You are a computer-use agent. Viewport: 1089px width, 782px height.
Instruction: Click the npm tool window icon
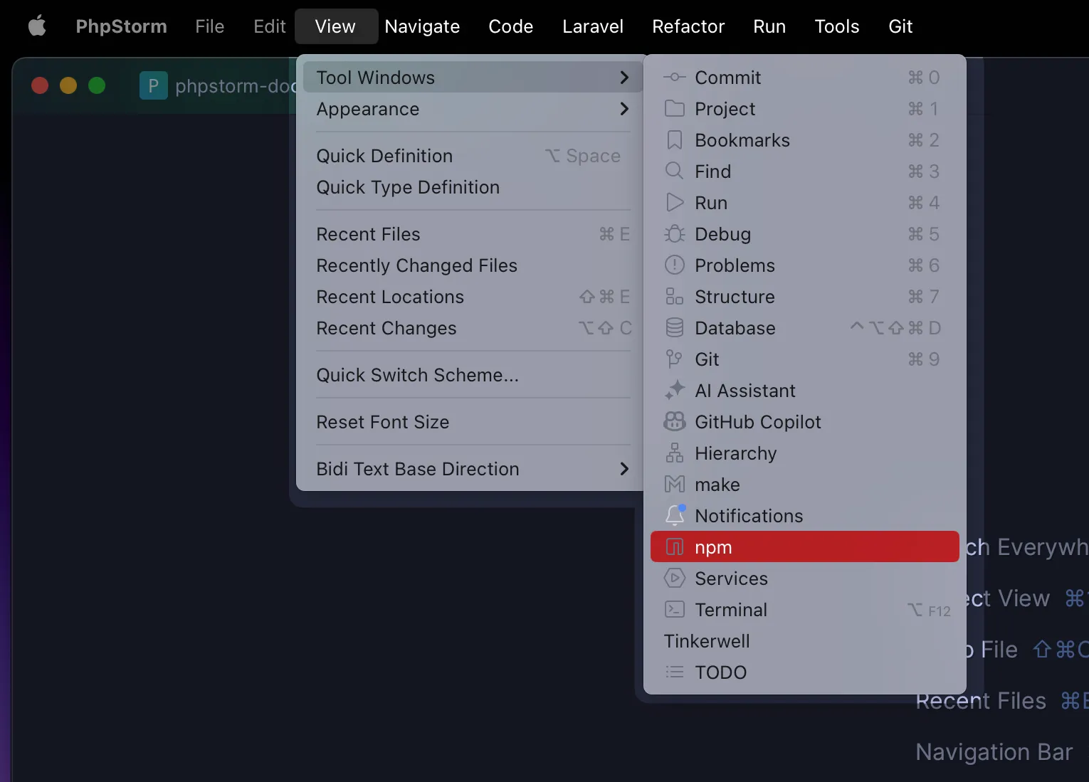tap(674, 547)
